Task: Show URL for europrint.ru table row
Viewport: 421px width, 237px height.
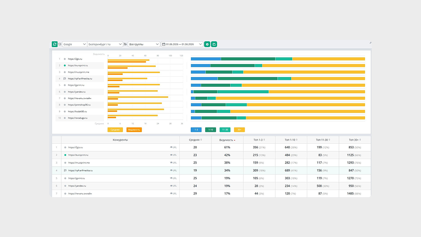Action: (173, 155)
